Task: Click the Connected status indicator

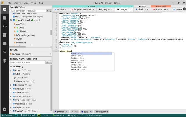Action: pos(59,115)
